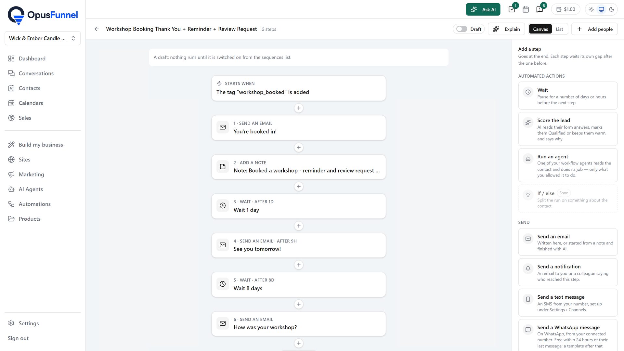The height and width of the screenshot is (351, 624).
Task: Open Contacts in sidebar
Action: 43,88
